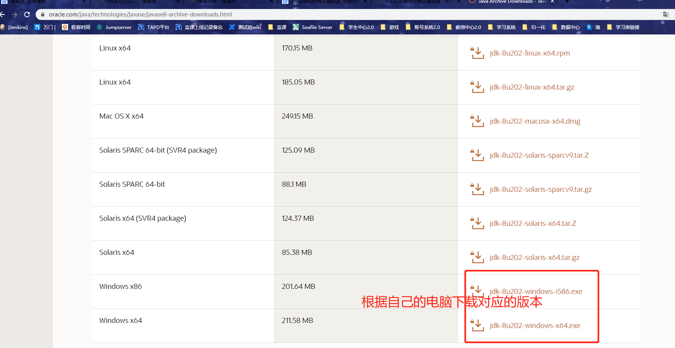Open the 监课上线记录备忘 bookmark
The height and width of the screenshot is (348, 675).
(199, 27)
